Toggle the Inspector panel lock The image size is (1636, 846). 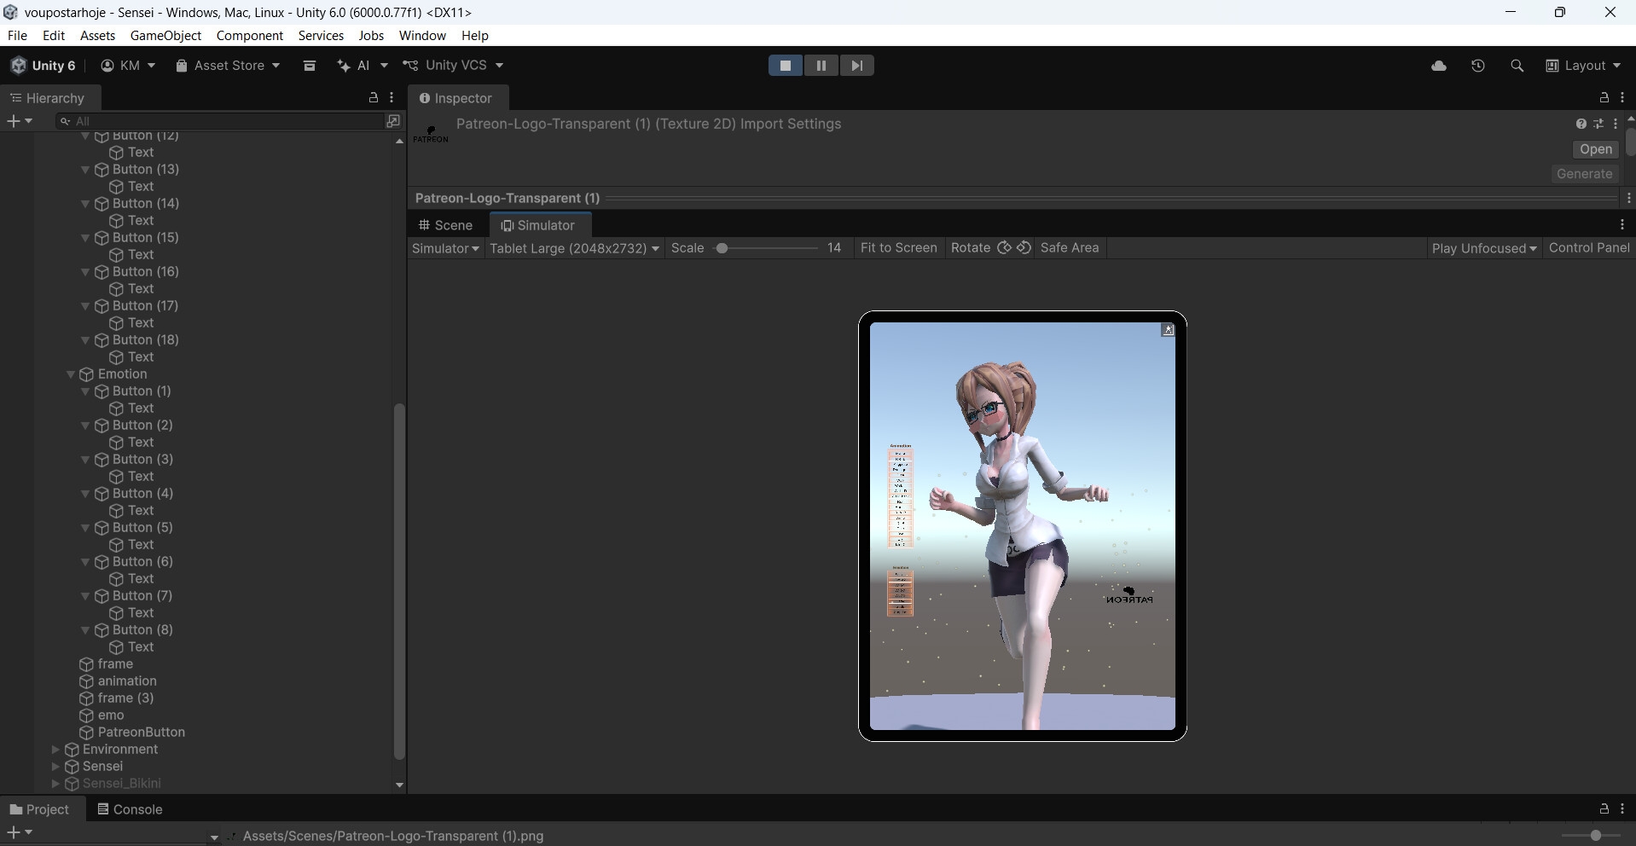pyautogui.click(x=1604, y=98)
